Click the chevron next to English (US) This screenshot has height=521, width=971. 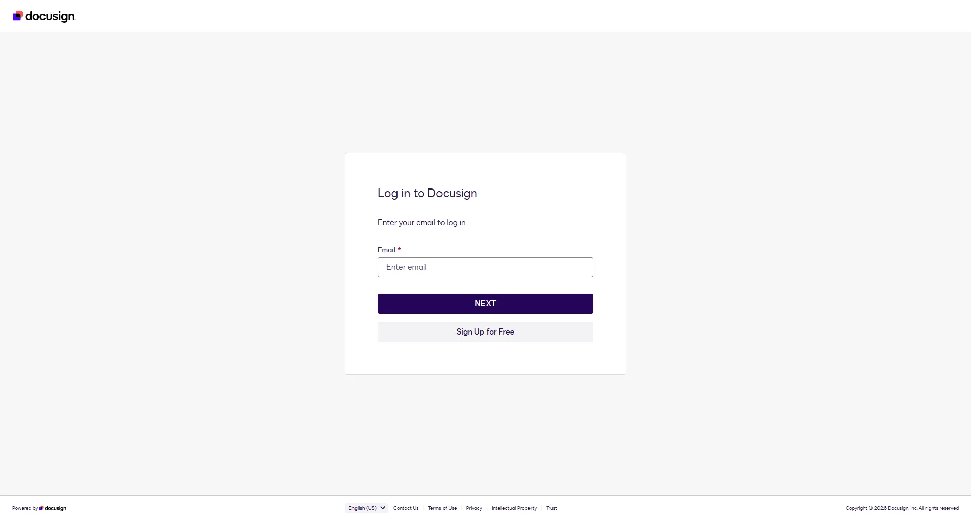pos(383,508)
